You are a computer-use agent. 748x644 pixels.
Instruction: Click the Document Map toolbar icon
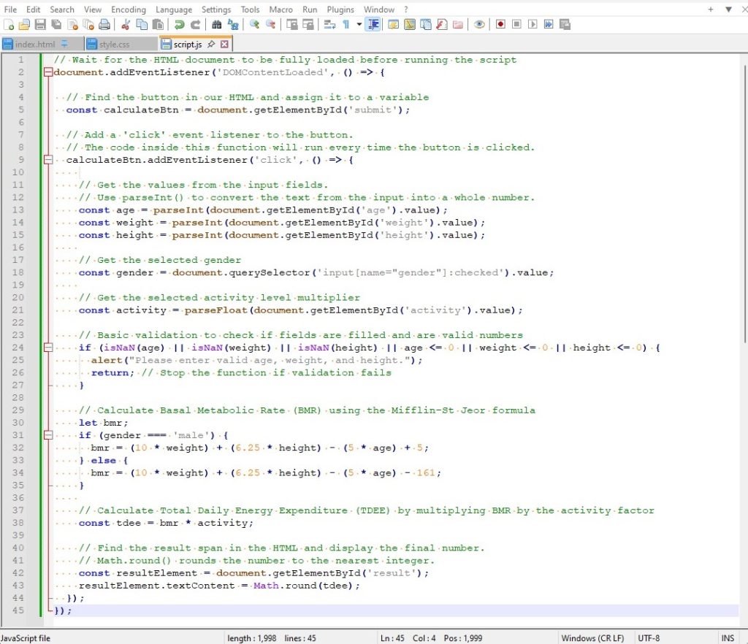pyautogui.click(x=410, y=24)
